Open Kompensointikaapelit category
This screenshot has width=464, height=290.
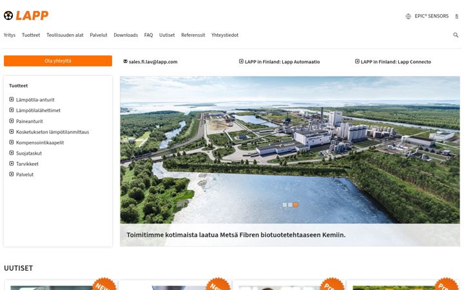coord(40,142)
